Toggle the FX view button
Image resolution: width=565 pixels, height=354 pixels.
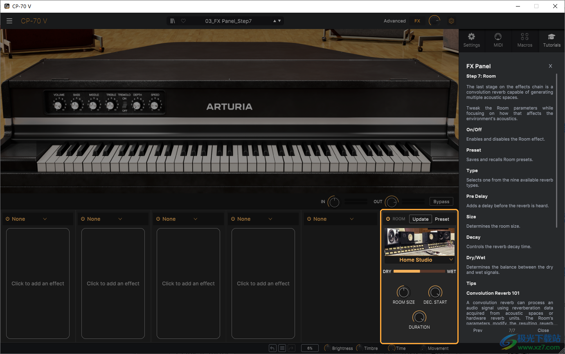417,20
